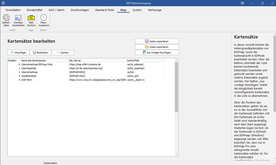Select the DOP NRW row

point(86,80)
